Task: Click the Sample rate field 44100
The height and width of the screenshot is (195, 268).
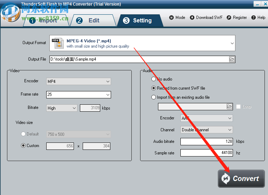Action: (207, 153)
